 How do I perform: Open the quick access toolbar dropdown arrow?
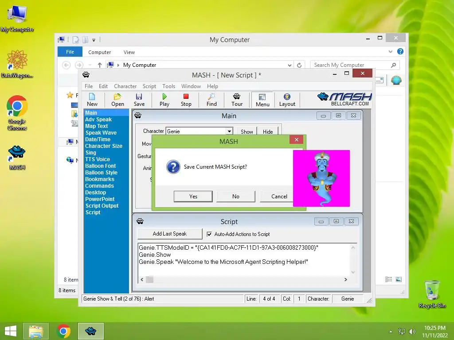click(94, 40)
